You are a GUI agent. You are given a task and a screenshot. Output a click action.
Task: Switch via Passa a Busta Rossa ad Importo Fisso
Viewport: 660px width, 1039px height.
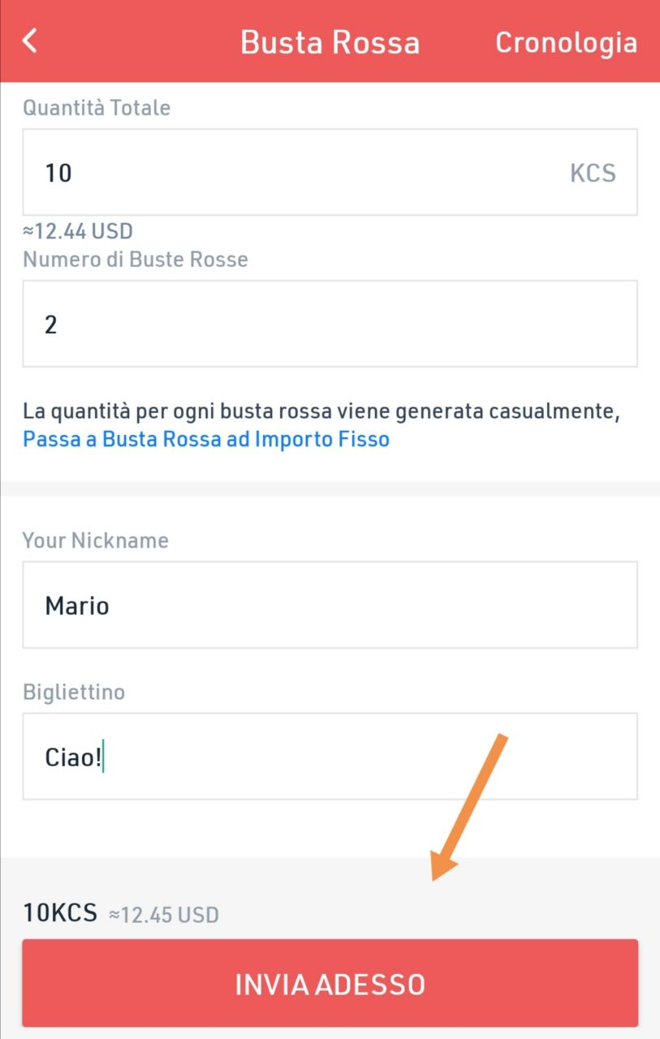pos(206,440)
